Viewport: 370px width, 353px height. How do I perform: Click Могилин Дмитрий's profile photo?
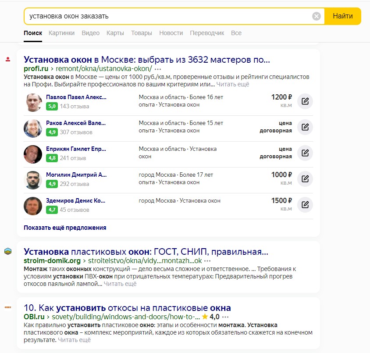pyautogui.click(x=33, y=180)
